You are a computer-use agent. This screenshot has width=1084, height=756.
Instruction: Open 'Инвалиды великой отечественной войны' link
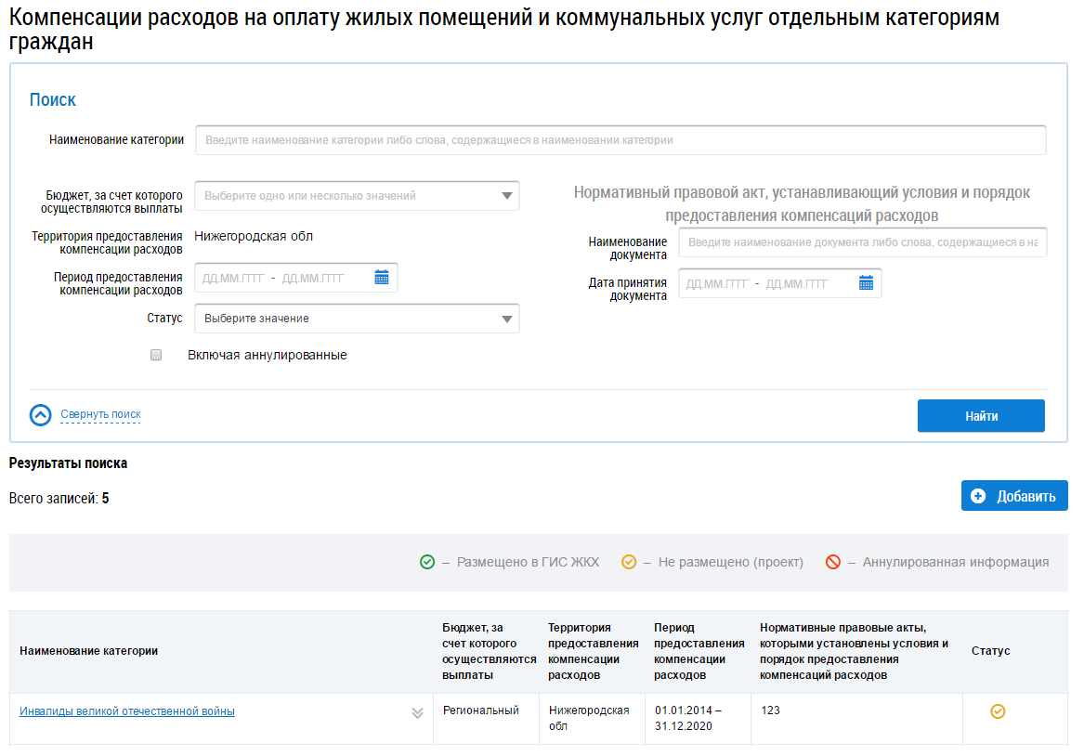pyautogui.click(x=127, y=711)
